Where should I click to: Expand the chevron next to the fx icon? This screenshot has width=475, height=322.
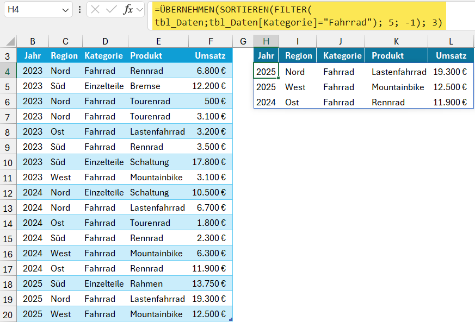click(140, 10)
